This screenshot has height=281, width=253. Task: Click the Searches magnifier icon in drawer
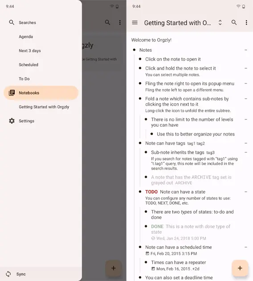12,23
